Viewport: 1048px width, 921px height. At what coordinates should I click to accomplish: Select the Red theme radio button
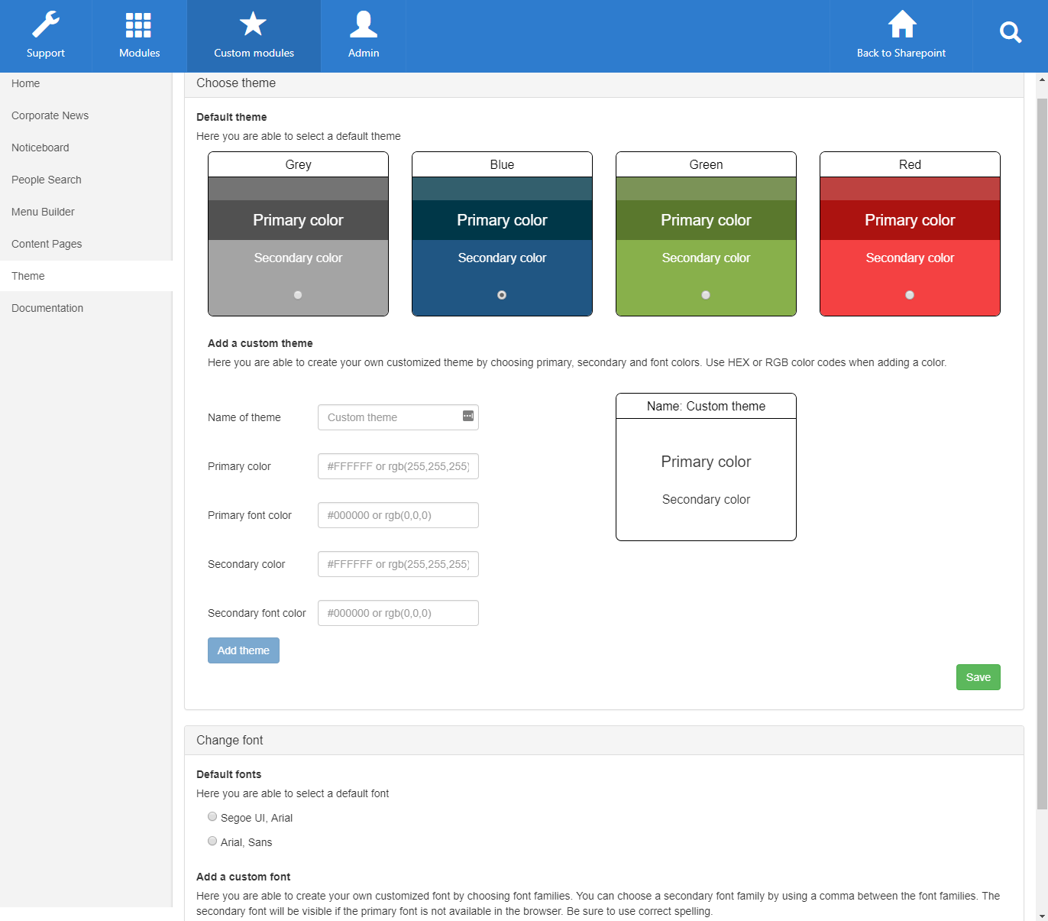910,295
